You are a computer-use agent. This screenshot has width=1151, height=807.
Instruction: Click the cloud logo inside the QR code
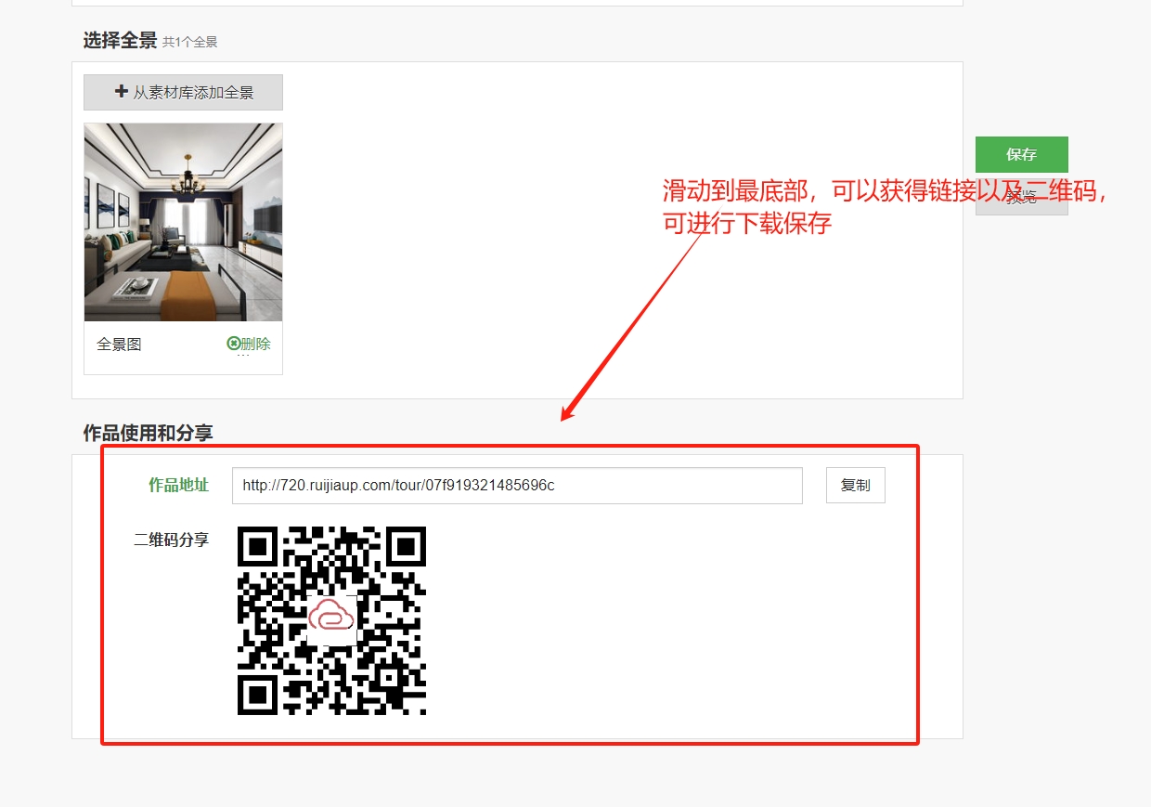coord(331,617)
